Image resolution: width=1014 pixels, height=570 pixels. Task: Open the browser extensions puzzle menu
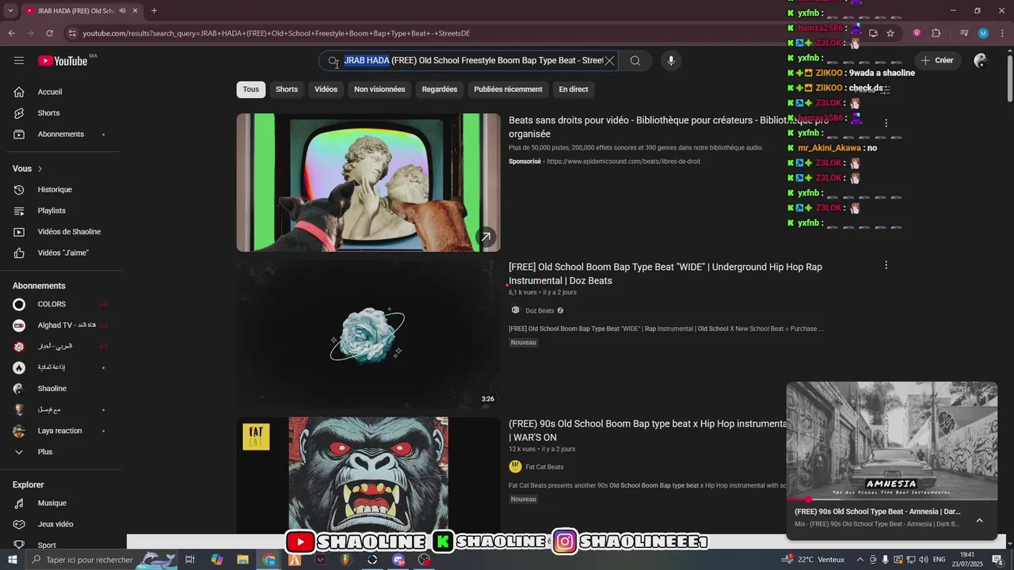(936, 33)
